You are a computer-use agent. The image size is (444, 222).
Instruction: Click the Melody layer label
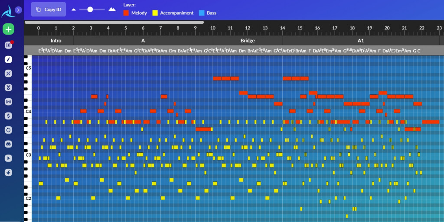pos(139,13)
